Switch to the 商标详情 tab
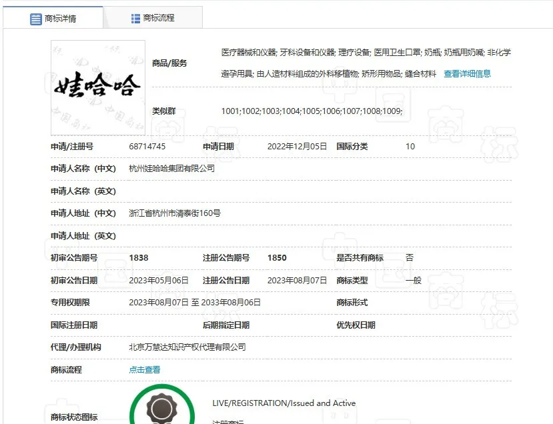This screenshot has width=553, height=424. tap(53, 18)
